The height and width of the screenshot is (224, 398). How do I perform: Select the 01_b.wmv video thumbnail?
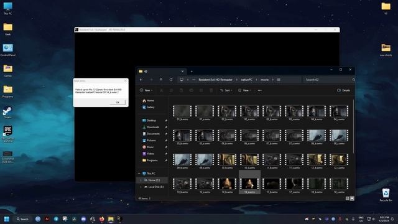coord(182,113)
